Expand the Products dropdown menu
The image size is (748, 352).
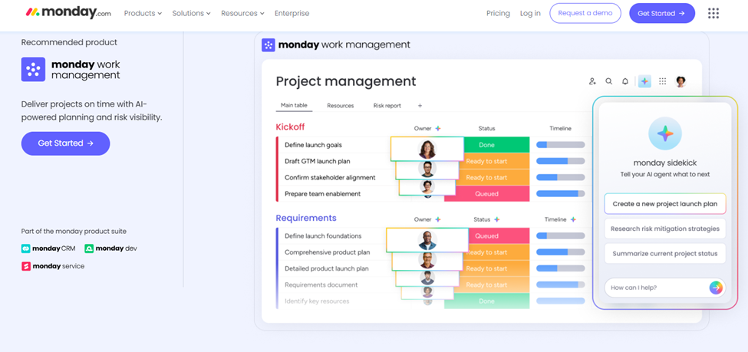[x=143, y=13]
